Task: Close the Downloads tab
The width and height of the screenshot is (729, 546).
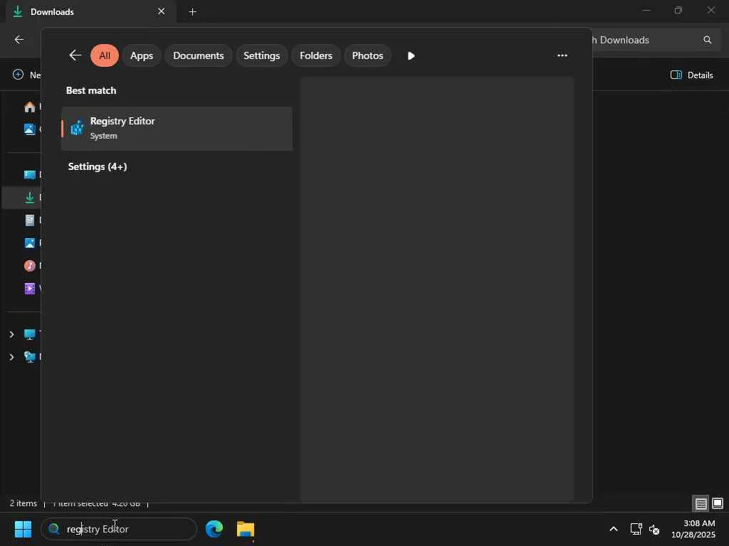Action: click(162, 11)
